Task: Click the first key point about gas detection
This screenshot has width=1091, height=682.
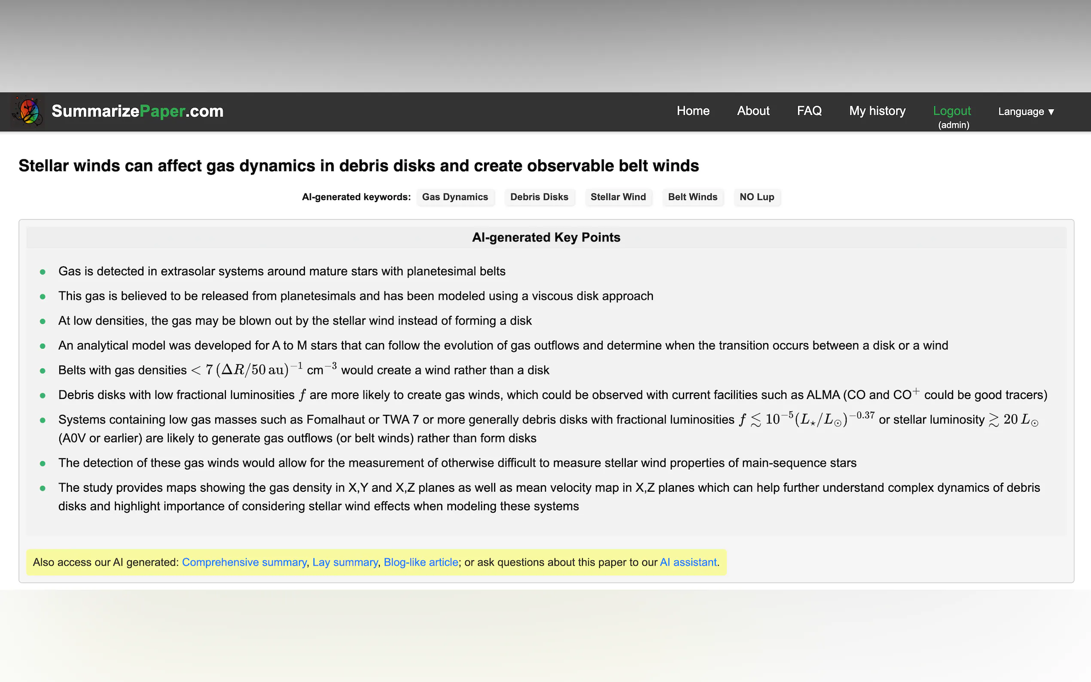Action: pyautogui.click(x=282, y=271)
